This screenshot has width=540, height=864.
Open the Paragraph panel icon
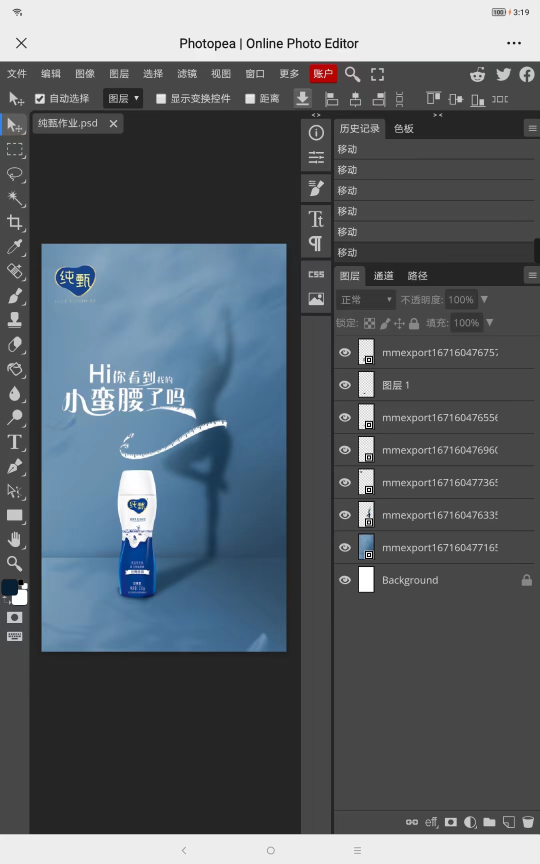click(x=316, y=243)
